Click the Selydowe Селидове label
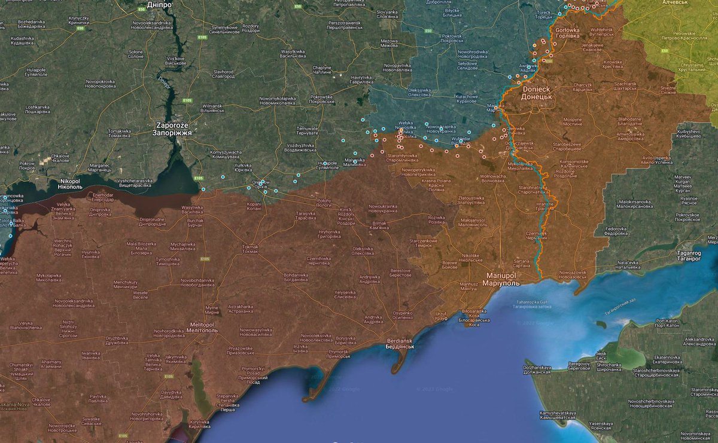Image resolution: width=718 pixels, height=443 pixels. pos(468,65)
